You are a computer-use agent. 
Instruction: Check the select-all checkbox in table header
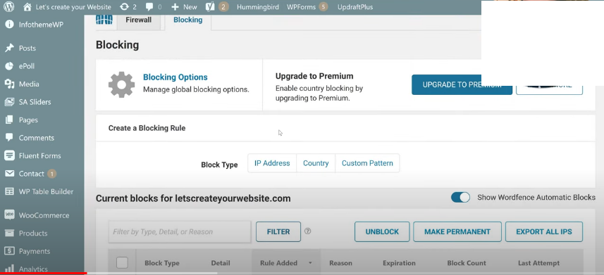(x=122, y=263)
